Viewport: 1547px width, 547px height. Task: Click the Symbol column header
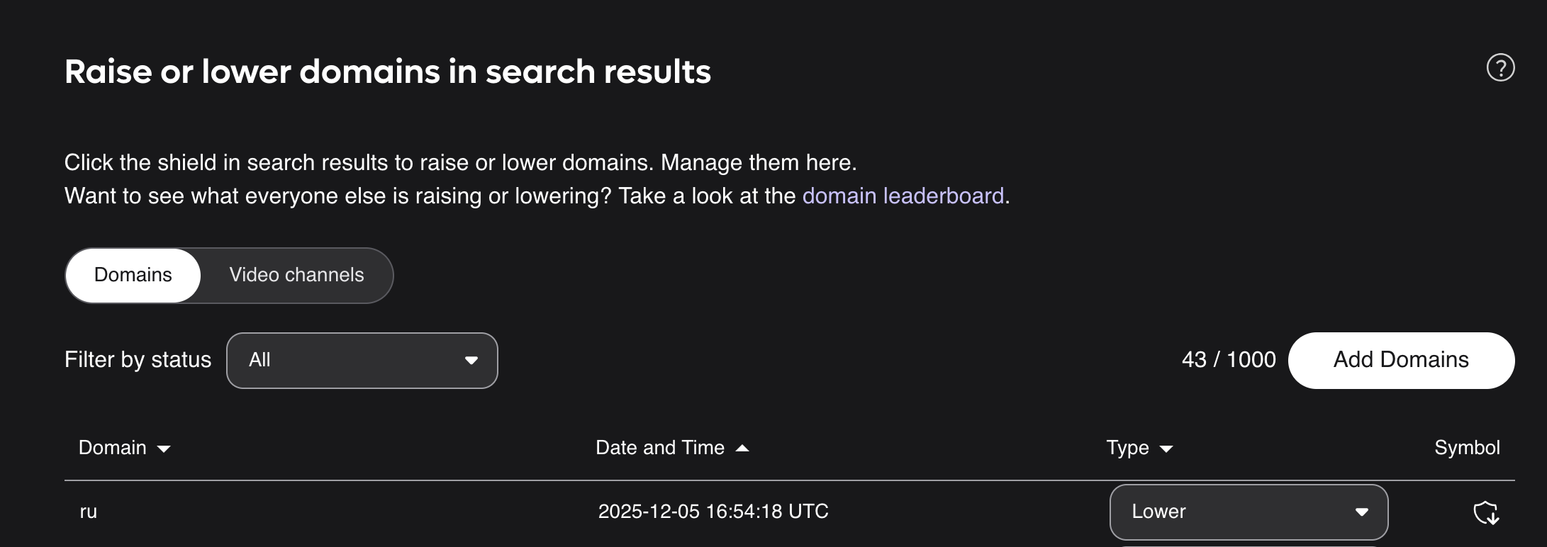click(x=1467, y=448)
